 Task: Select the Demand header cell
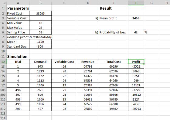click(x=40, y=62)
